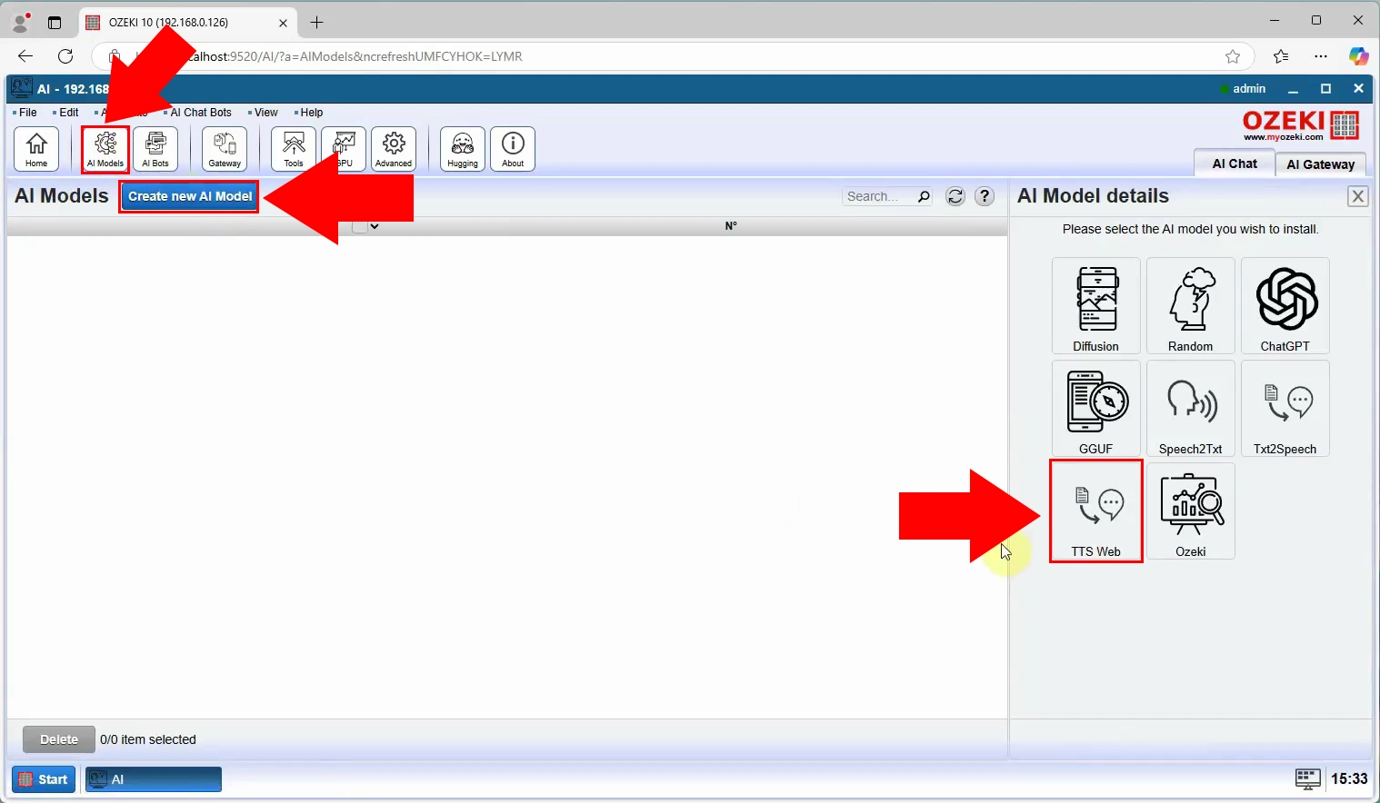Open the help question mark icon
This screenshot has height=803, width=1380.
pos(985,196)
